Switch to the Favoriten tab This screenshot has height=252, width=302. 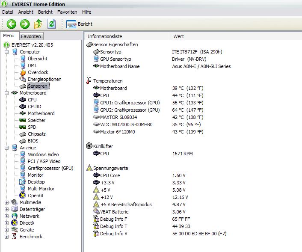(x=31, y=36)
